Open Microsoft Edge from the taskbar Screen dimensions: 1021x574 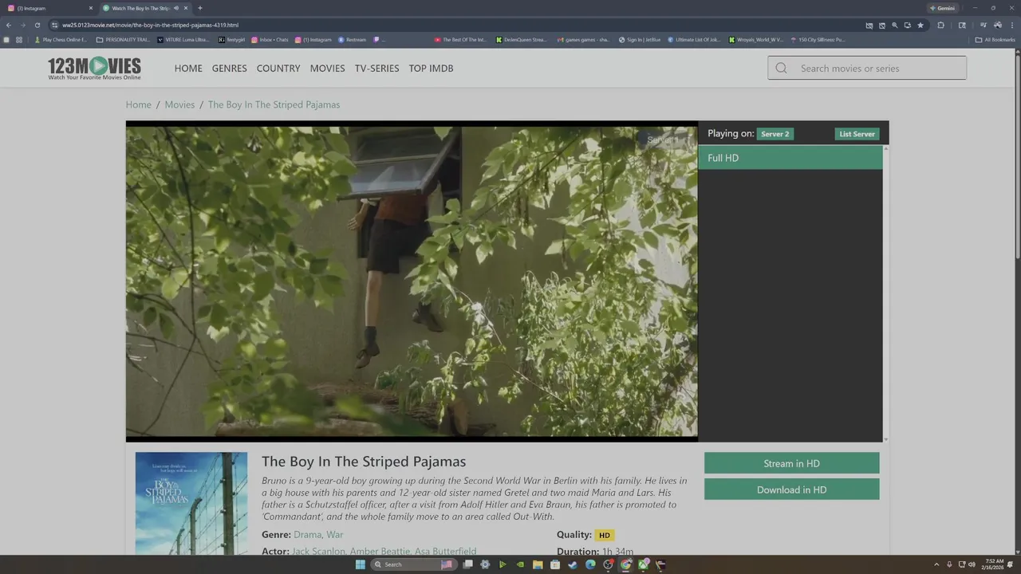[590, 564]
